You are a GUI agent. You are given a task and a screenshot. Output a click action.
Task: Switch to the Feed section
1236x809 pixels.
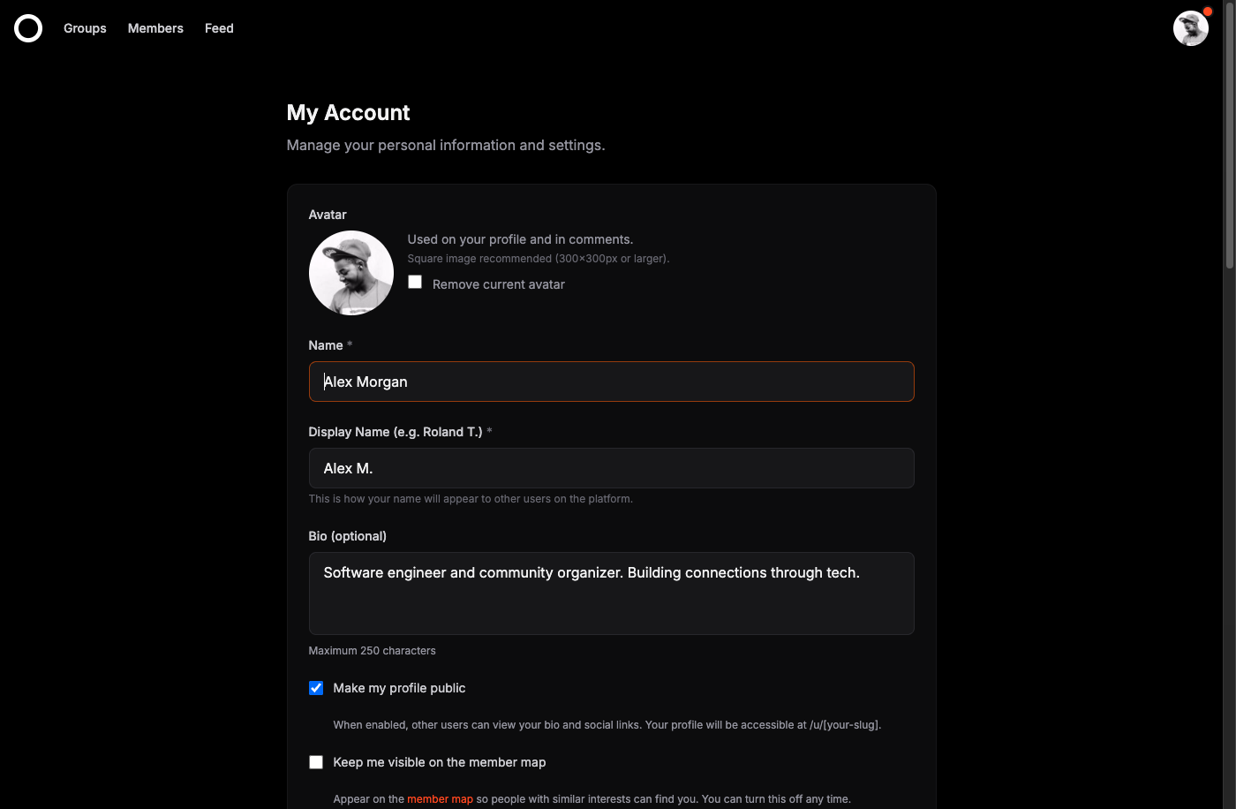(x=218, y=28)
